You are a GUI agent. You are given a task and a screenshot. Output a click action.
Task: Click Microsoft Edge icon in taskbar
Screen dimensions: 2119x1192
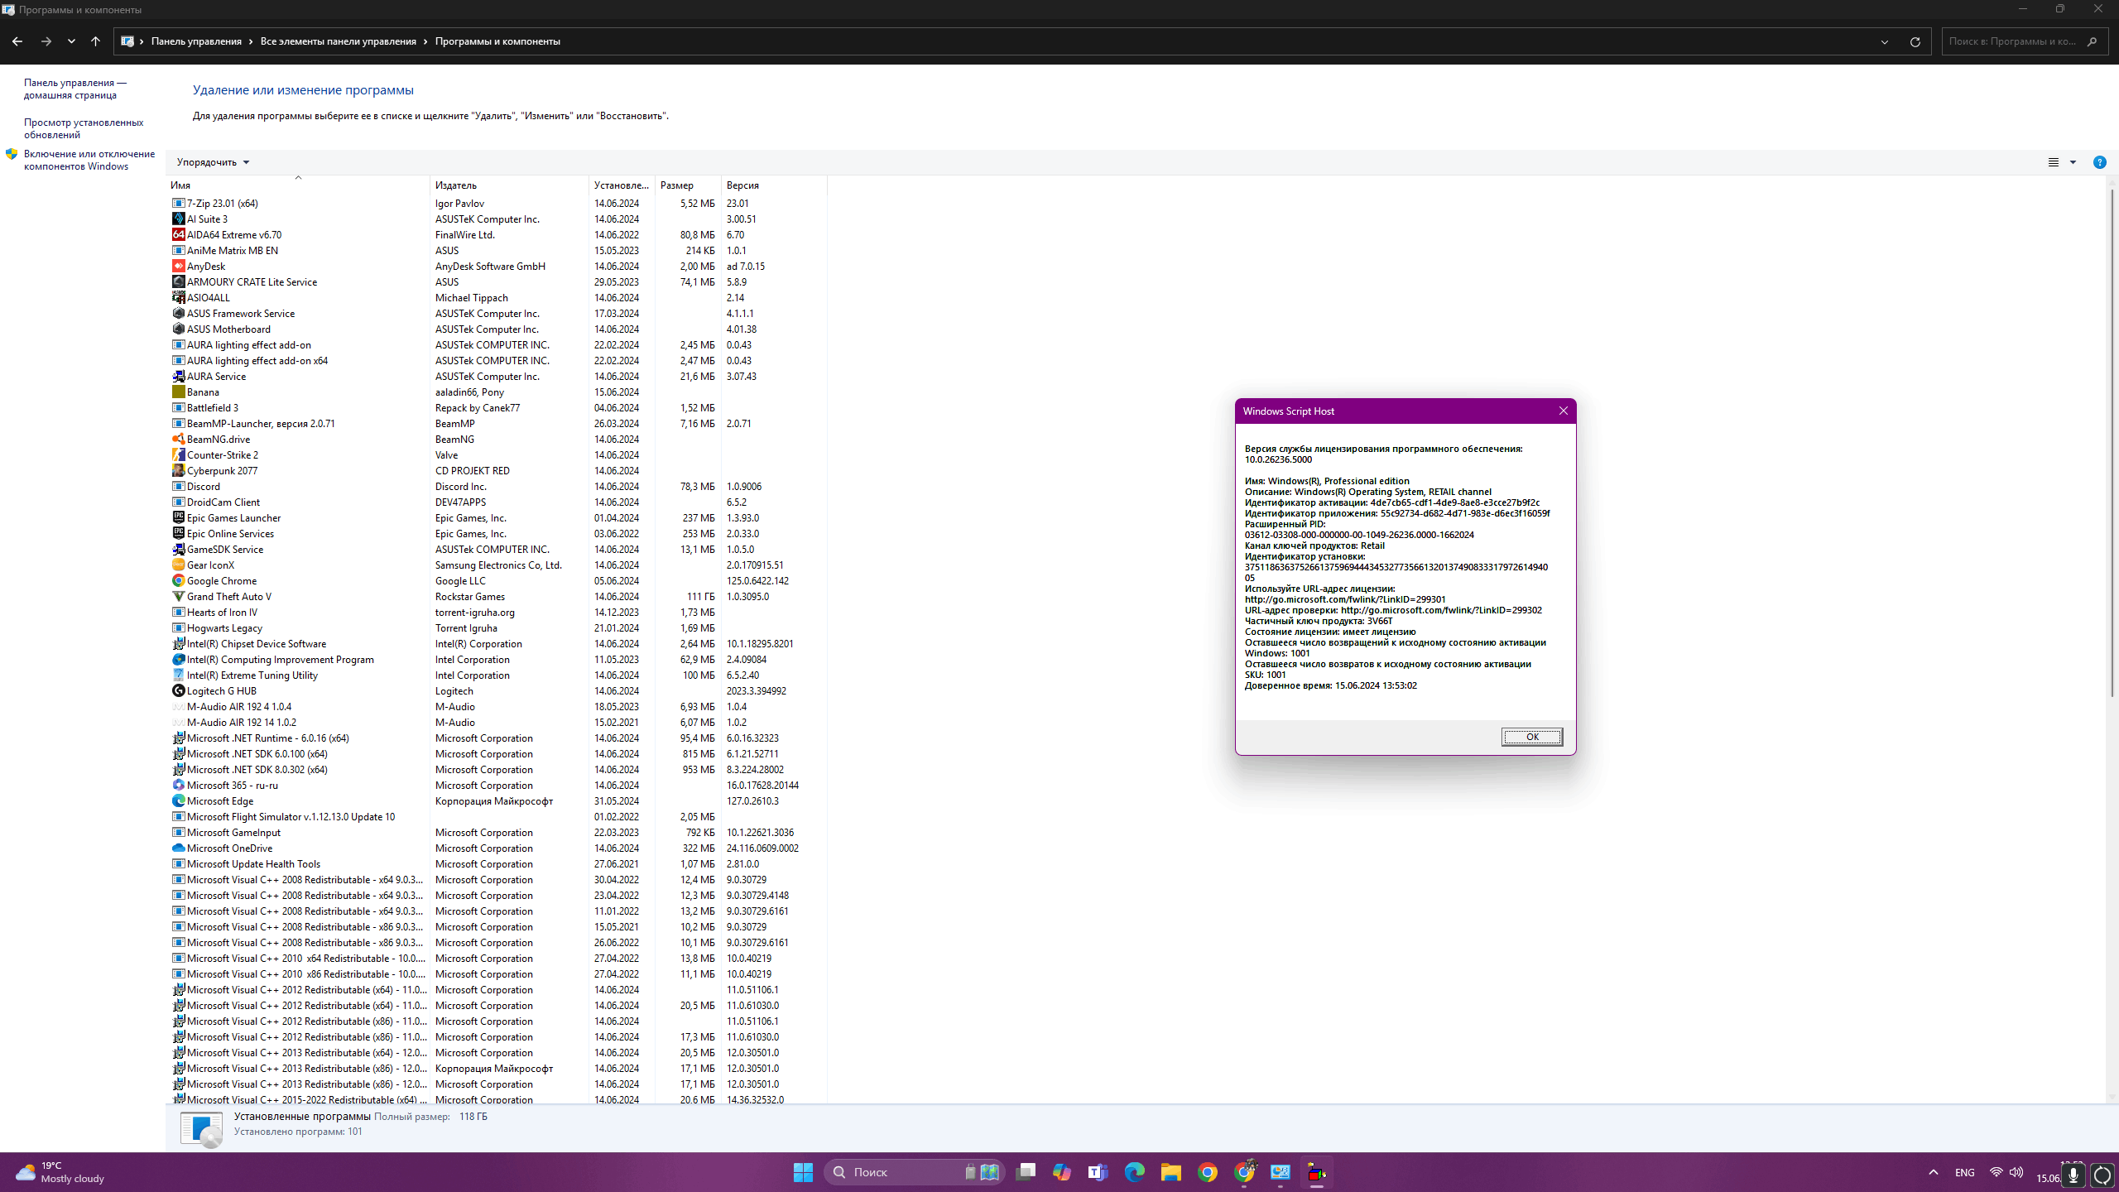1134,1172
